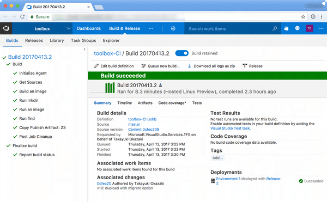Open the Dashboards hub
The width and height of the screenshot is (327, 202).
[89, 28]
